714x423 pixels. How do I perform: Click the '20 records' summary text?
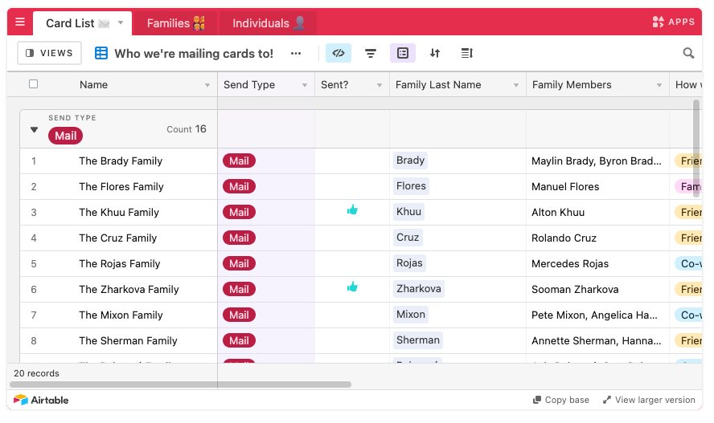(36, 373)
